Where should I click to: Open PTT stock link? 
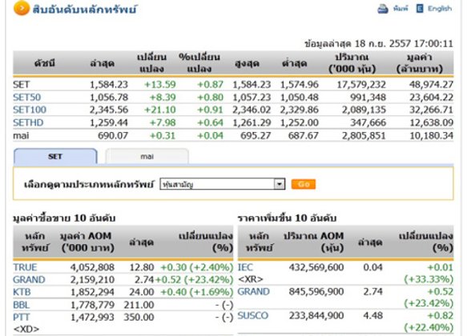tap(21, 318)
